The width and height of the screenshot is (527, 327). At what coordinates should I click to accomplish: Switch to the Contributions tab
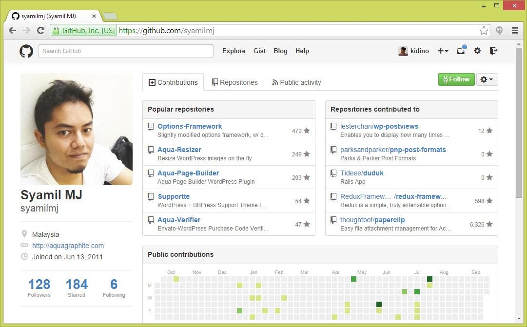tap(173, 82)
